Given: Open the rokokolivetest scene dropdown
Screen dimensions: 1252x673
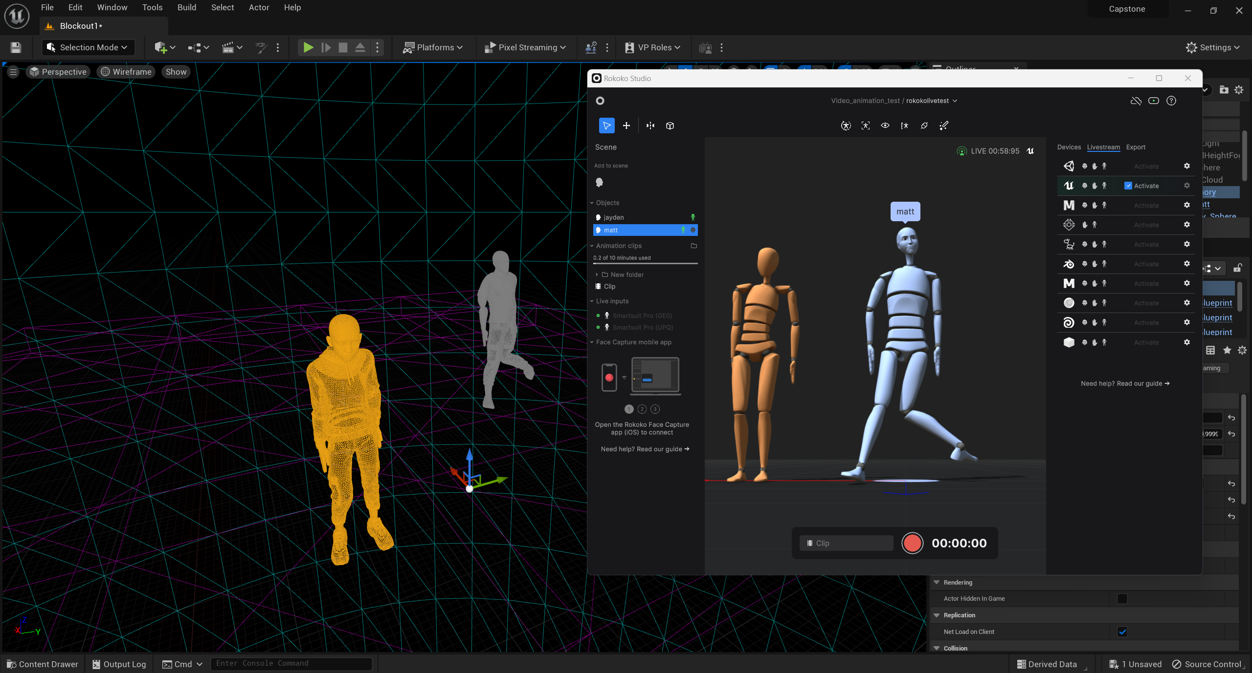Looking at the screenshot, I should [x=931, y=101].
